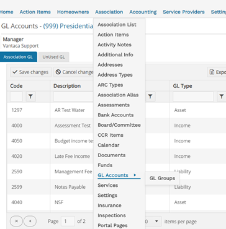Open the Service Providers navigation menu
The image size is (226, 229).
(184, 12)
